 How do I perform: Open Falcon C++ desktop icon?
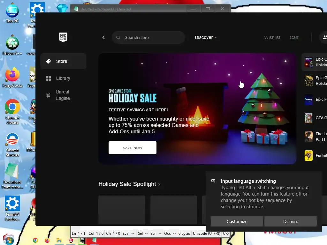coord(12,45)
